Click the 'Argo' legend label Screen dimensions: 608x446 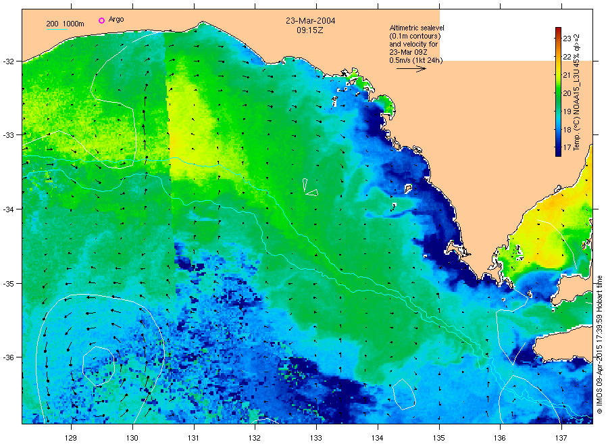coord(116,20)
